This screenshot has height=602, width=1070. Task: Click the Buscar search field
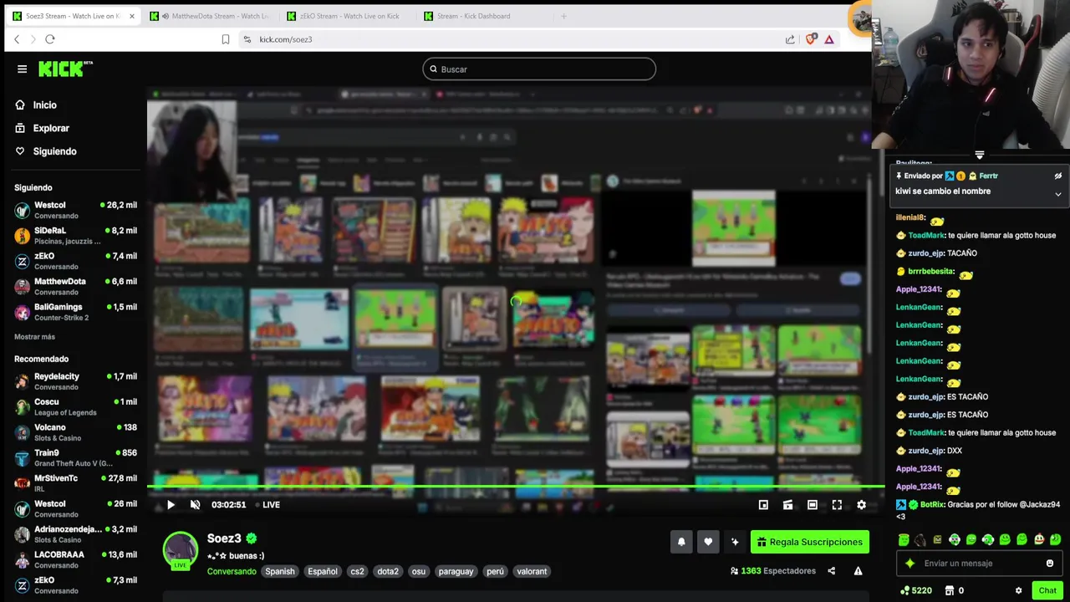click(539, 69)
